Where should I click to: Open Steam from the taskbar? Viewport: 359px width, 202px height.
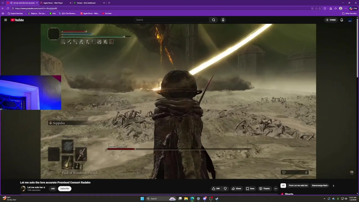coord(217,199)
